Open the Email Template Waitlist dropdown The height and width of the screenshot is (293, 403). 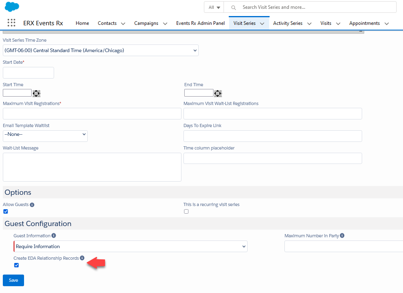pyautogui.click(x=45, y=135)
